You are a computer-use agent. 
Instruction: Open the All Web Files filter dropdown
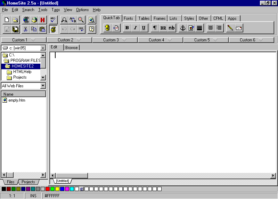(43, 86)
